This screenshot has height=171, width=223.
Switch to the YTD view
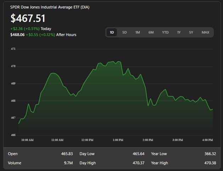tap(165, 33)
